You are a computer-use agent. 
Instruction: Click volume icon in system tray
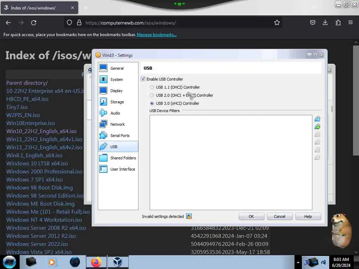pos(324,262)
